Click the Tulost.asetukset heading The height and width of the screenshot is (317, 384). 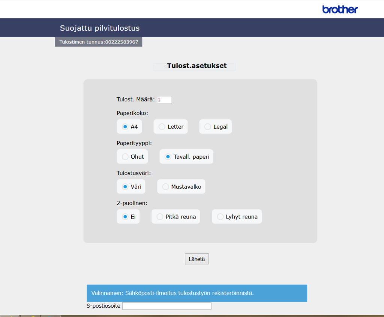pos(196,66)
